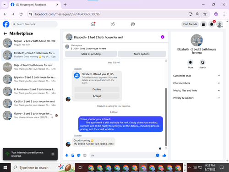Open CarLiiz's house for rent conversation
229x172 pixels.
(x=30, y=103)
